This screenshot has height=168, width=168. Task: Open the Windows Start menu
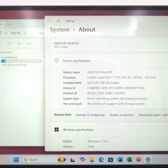(16, 160)
